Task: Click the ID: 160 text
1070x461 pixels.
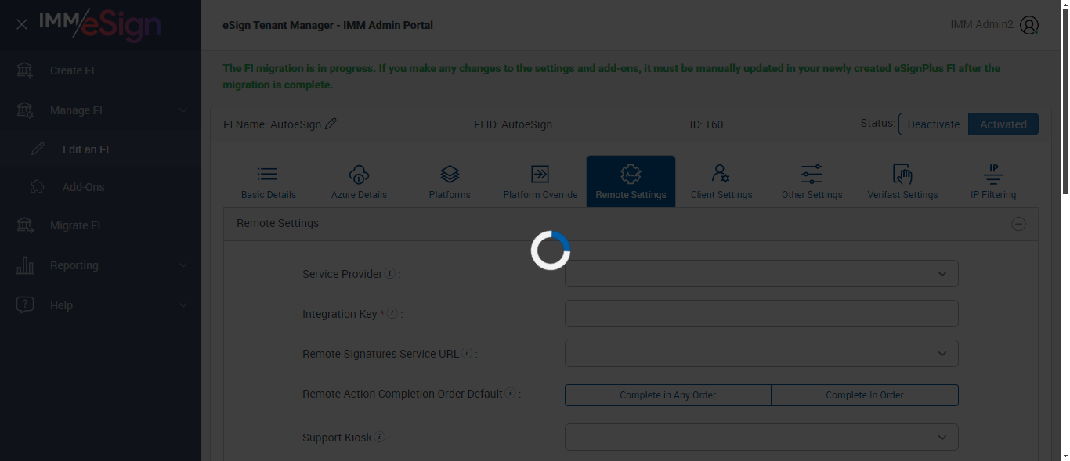Action: (x=707, y=124)
